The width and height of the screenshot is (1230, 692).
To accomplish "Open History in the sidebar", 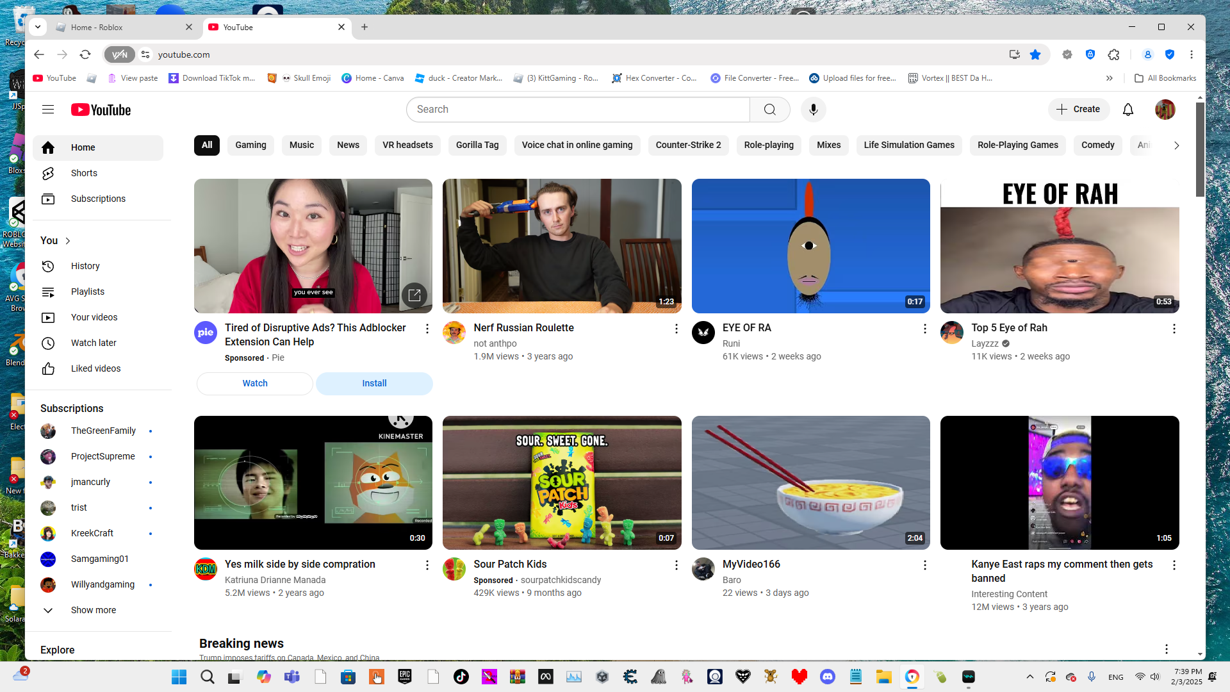I will [98, 266].
